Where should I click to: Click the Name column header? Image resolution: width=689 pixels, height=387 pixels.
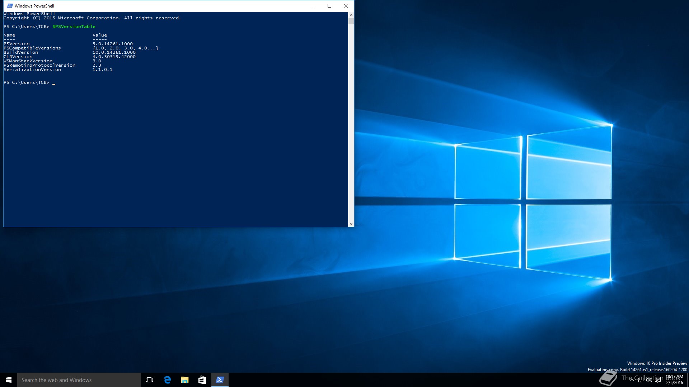pyautogui.click(x=9, y=35)
